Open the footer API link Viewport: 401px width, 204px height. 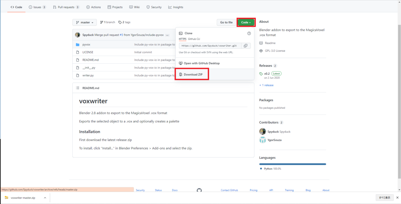(271, 190)
